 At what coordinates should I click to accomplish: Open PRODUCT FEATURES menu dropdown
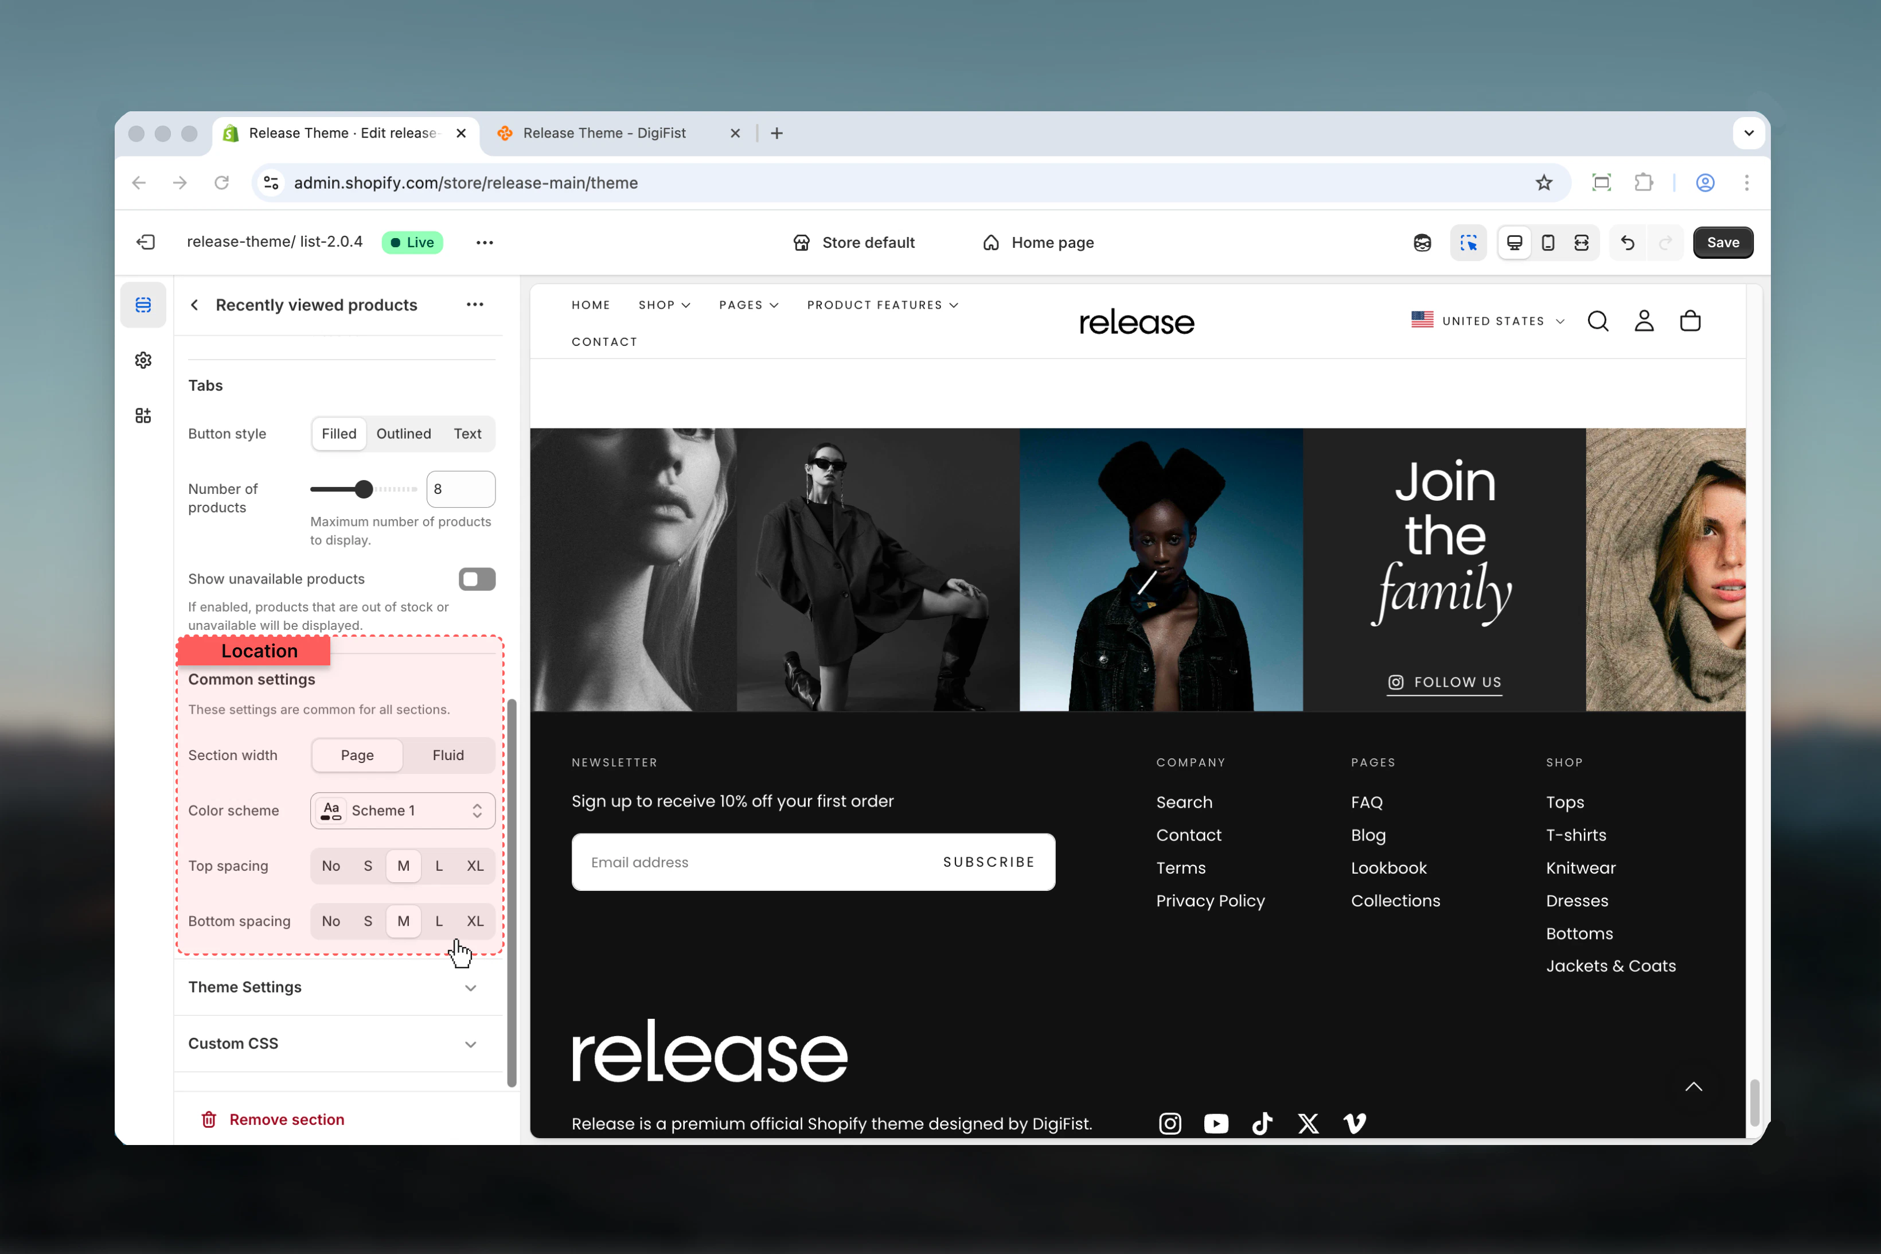[x=883, y=305]
